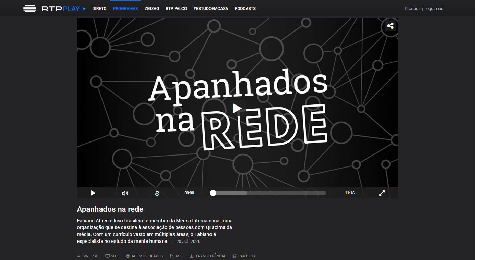
Task: Click the 00:00 elapsed time label
Action: (x=189, y=193)
